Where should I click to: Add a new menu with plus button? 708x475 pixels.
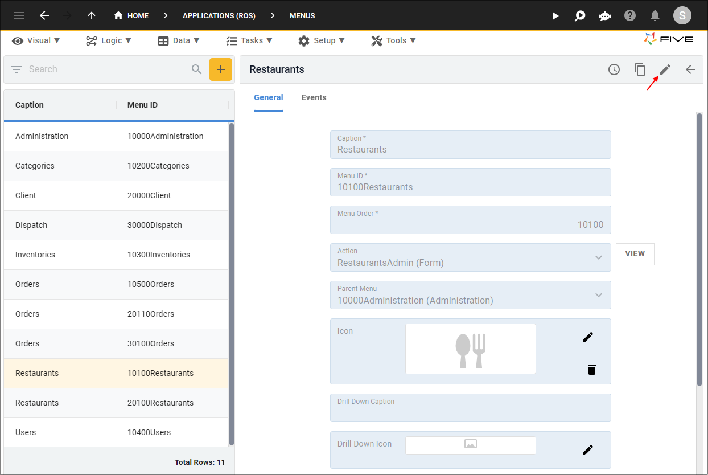(x=221, y=69)
